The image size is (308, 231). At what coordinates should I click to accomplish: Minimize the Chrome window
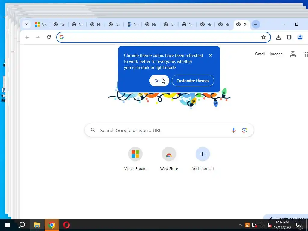(283, 24)
